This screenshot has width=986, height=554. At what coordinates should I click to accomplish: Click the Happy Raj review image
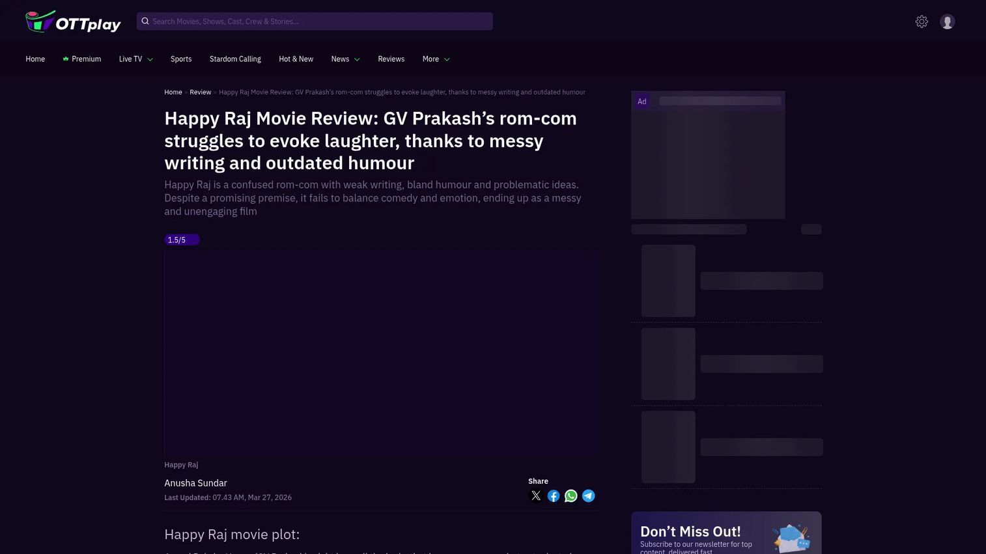pyautogui.click(x=381, y=352)
